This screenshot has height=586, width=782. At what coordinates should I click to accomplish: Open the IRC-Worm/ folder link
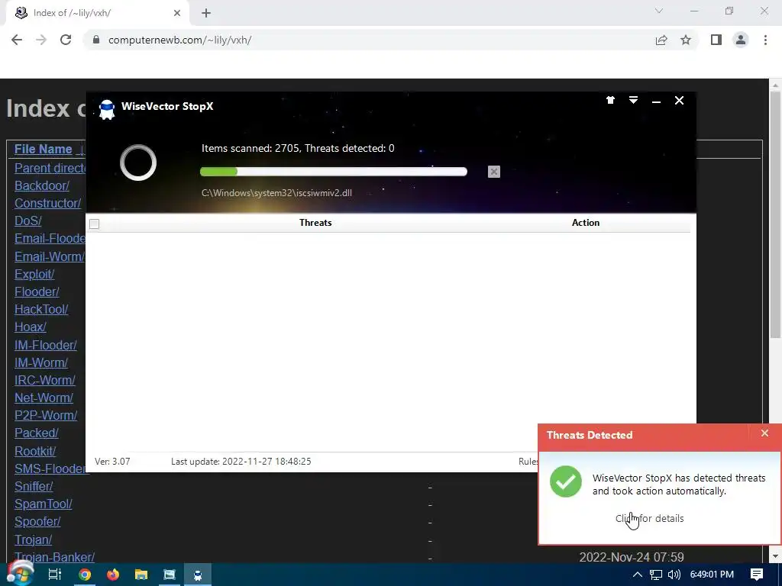click(x=45, y=380)
